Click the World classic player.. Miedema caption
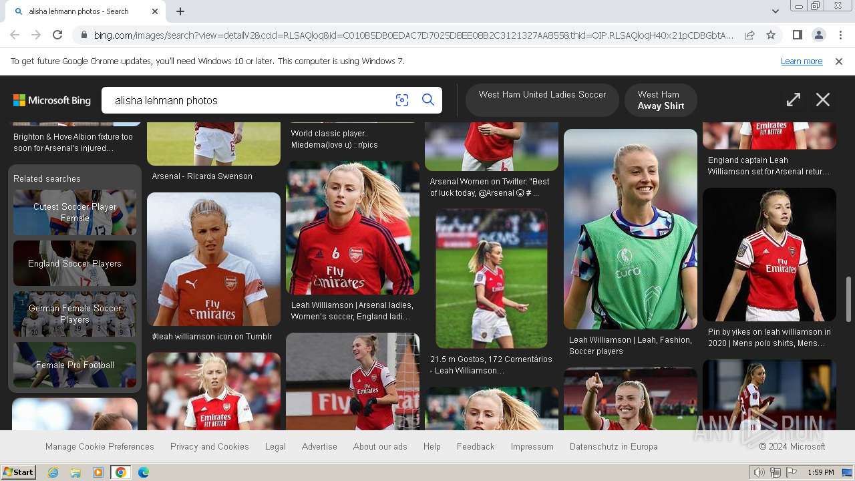The height and width of the screenshot is (481, 855). coord(334,139)
